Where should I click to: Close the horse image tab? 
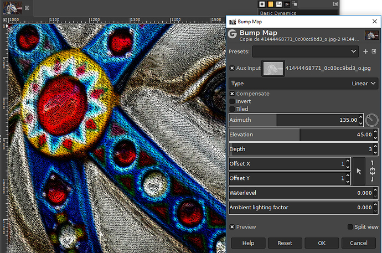27,8
